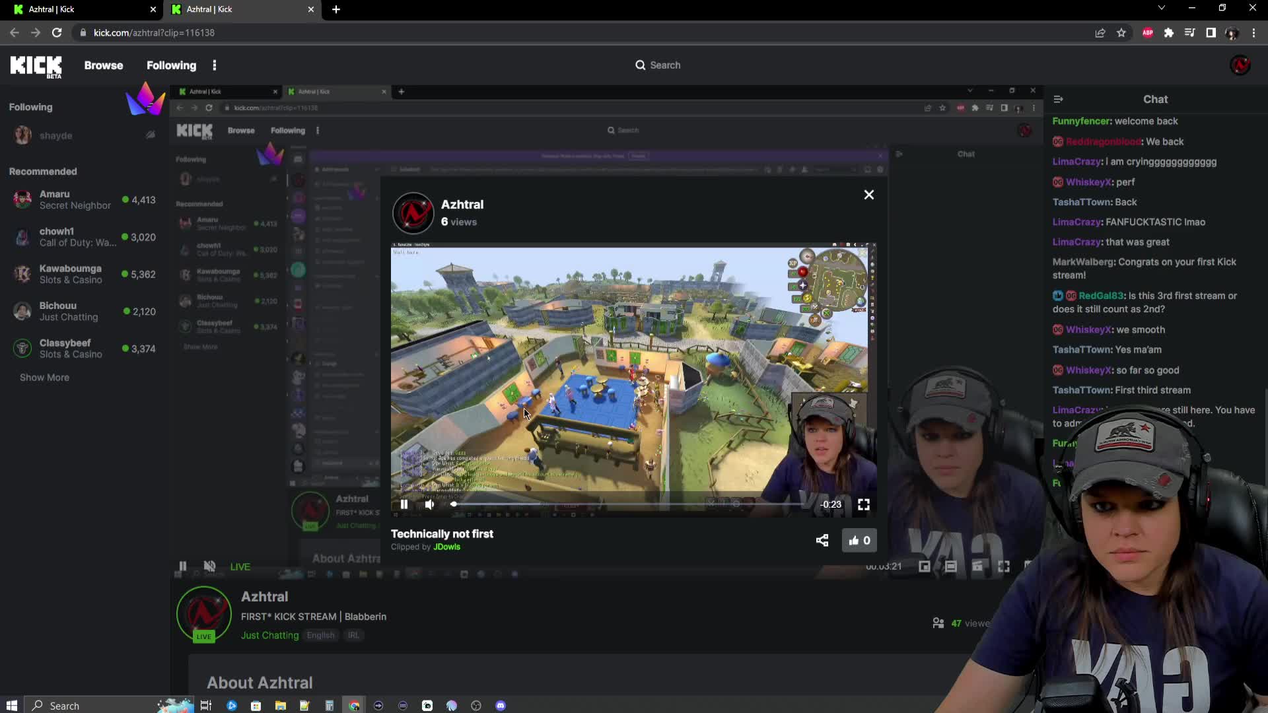Open the Following page

171,65
